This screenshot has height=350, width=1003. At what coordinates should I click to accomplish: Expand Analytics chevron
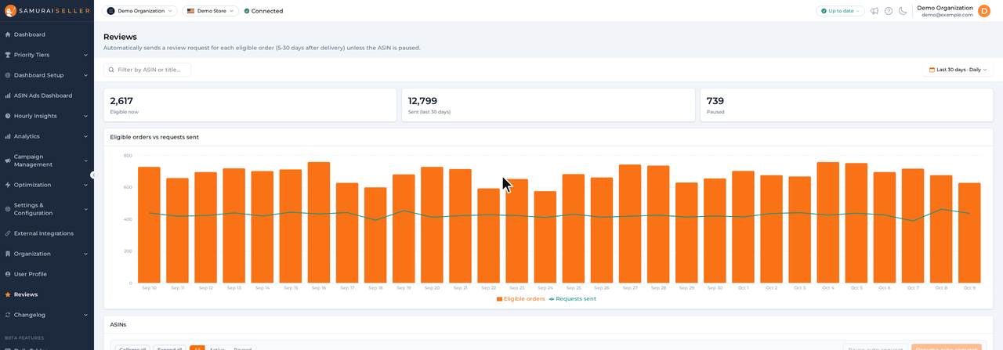85,136
